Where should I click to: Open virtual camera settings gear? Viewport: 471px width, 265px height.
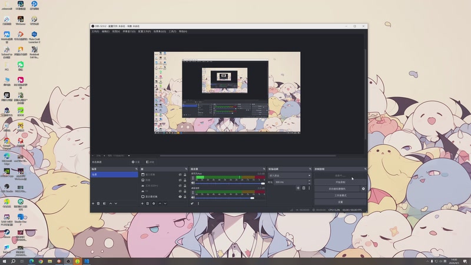pos(363,188)
